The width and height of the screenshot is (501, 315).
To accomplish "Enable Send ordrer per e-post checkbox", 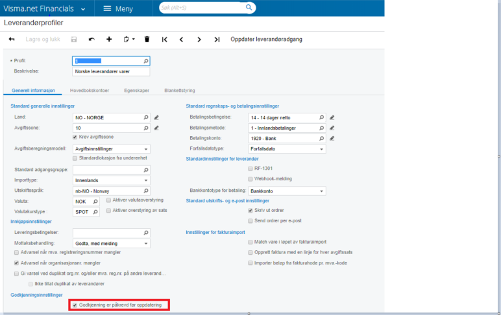I will (x=250, y=221).
